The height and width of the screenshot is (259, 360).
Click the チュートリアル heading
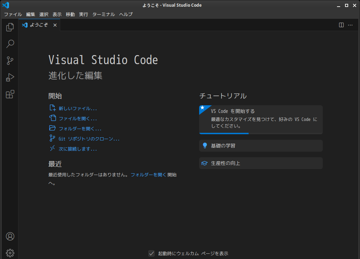pyautogui.click(x=223, y=96)
